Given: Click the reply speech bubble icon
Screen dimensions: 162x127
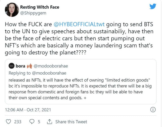Looking at the screenshot, I should pyautogui.click(x=32, y=122).
